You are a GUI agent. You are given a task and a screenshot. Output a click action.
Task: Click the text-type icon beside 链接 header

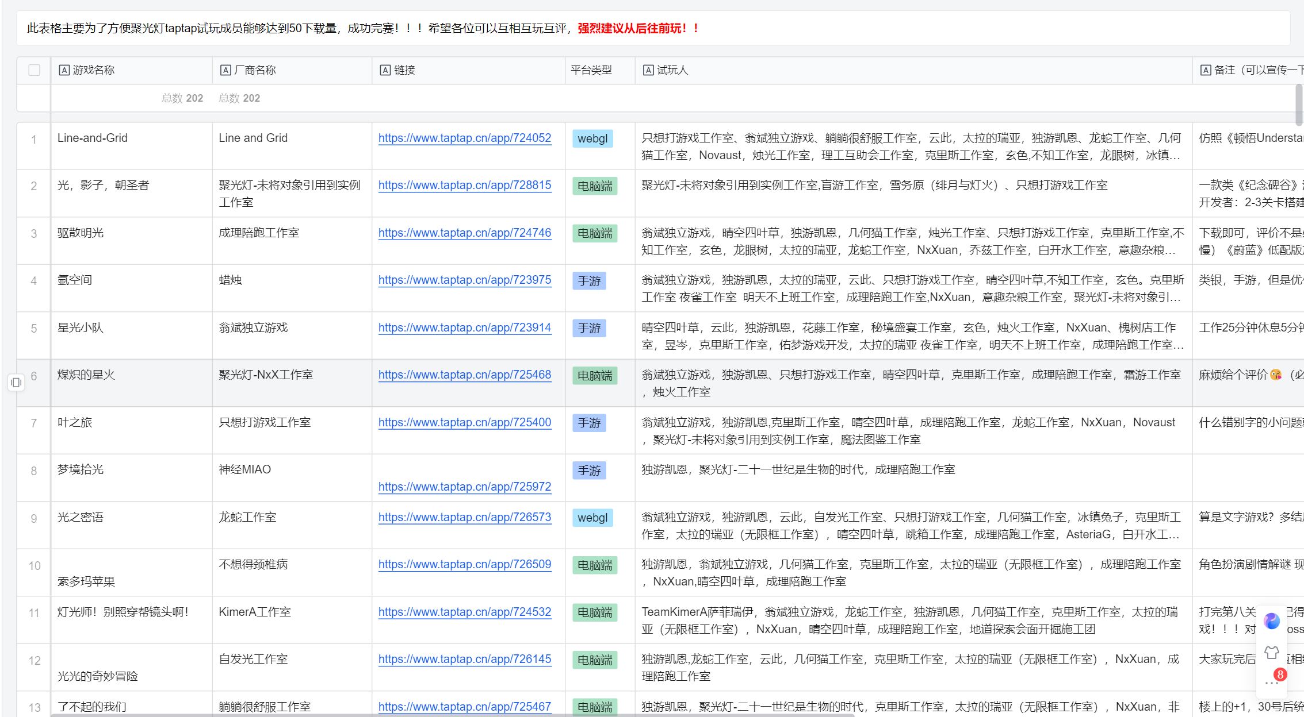385,70
